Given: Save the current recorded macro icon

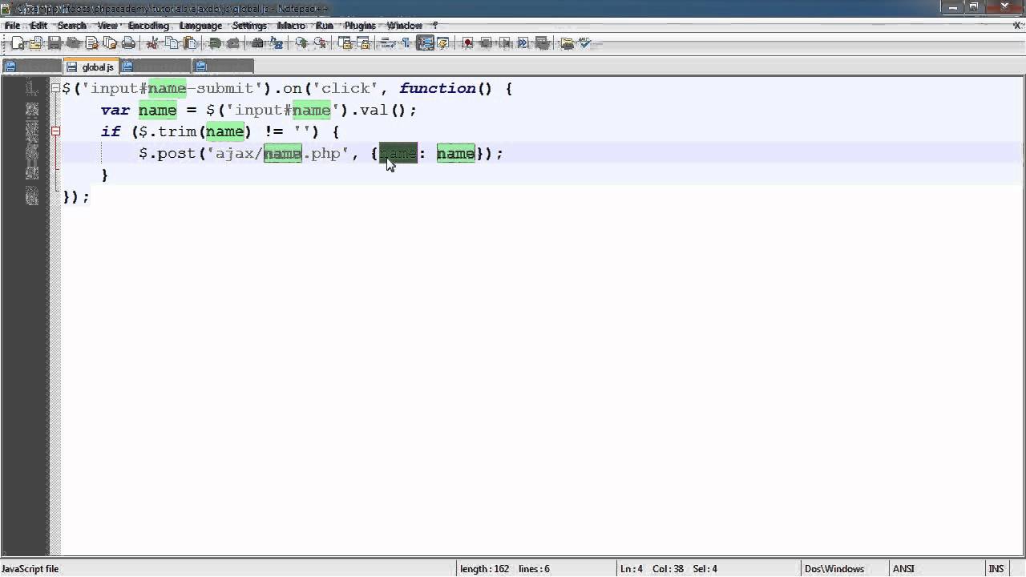Looking at the screenshot, I should coord(542,43).
